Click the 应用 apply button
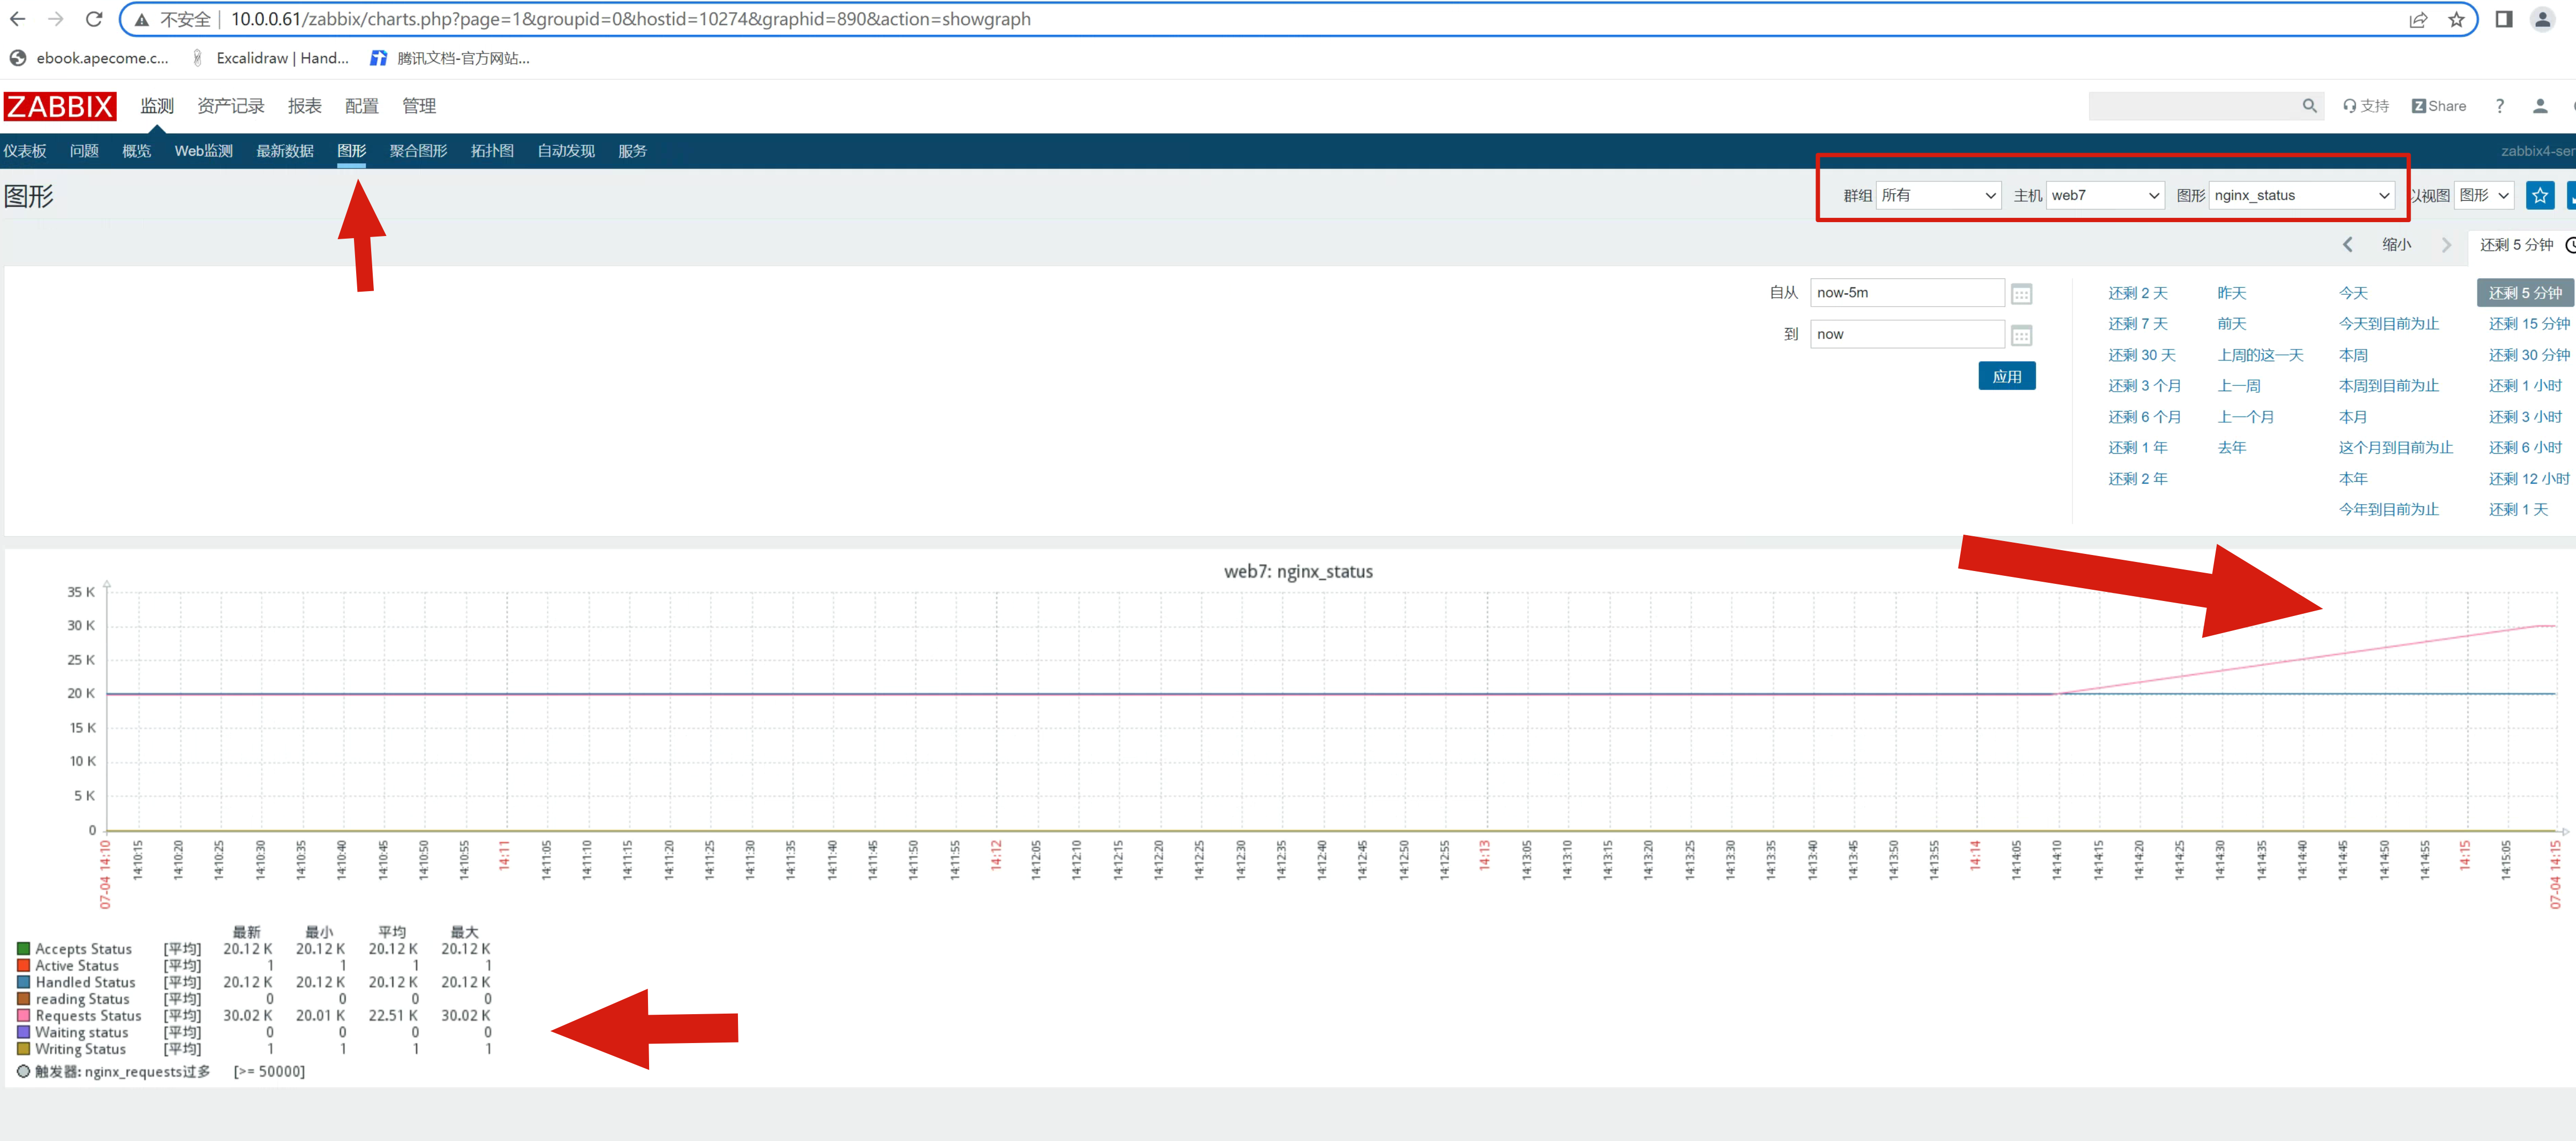 2006,377
